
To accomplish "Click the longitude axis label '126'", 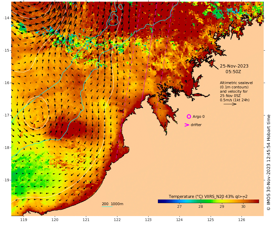I will click(x=241, y=220).
